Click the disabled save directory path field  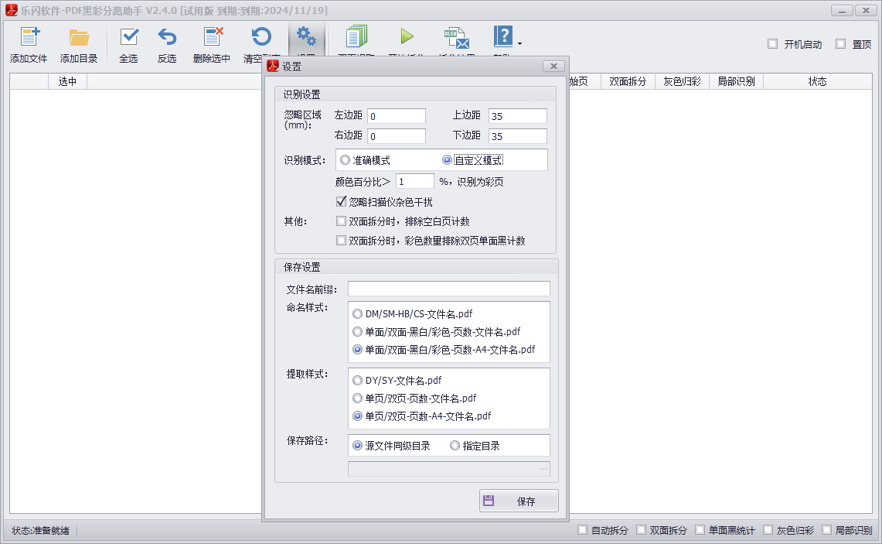449,468
